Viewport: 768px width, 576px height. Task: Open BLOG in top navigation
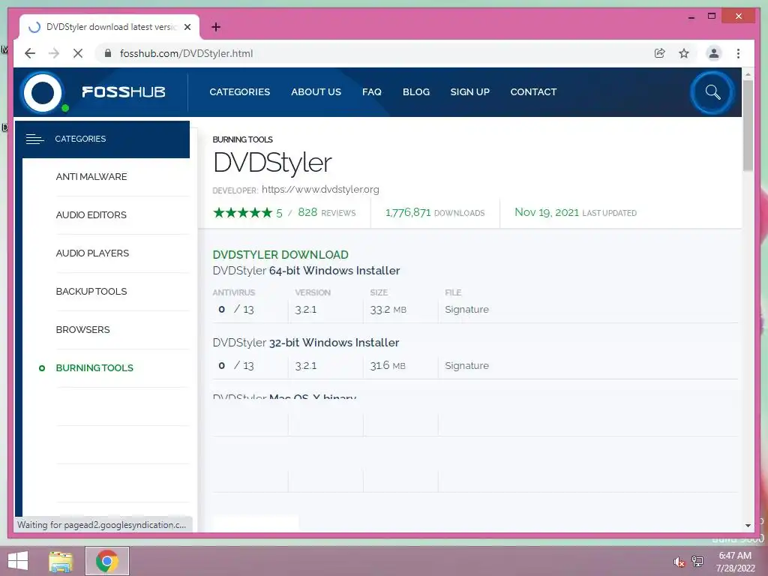tap(415, 92)
